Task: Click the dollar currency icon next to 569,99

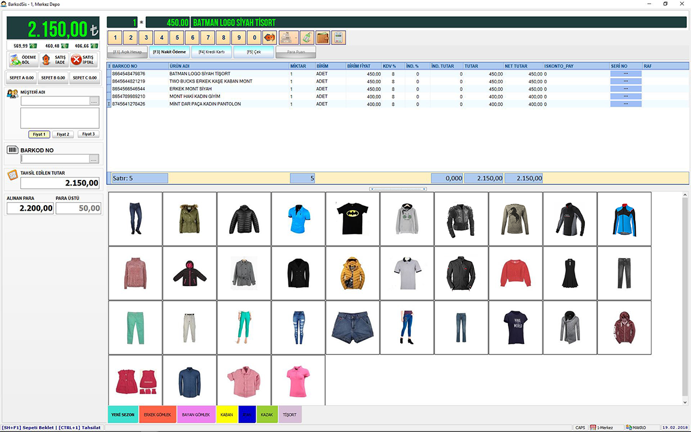Action: click(x=33, y=46)
